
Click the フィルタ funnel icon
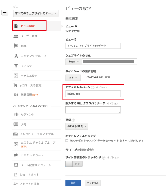point(16,66)
